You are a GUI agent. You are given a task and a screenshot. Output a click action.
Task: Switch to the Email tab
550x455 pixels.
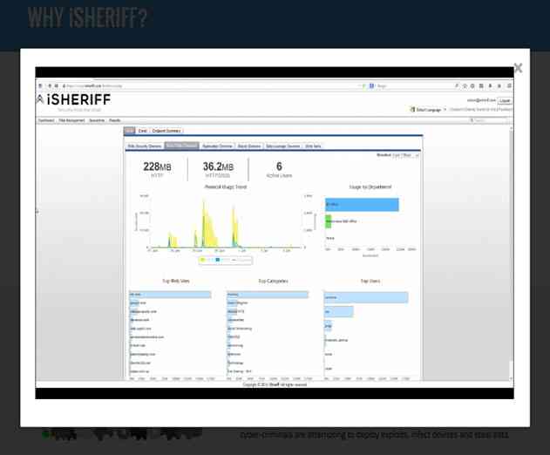tap(142, 131)
